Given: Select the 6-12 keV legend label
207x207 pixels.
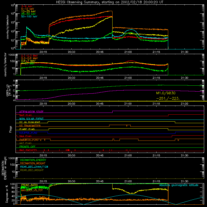Looking at the screenshot, I should pyautogui.click(x=27, y=9).
